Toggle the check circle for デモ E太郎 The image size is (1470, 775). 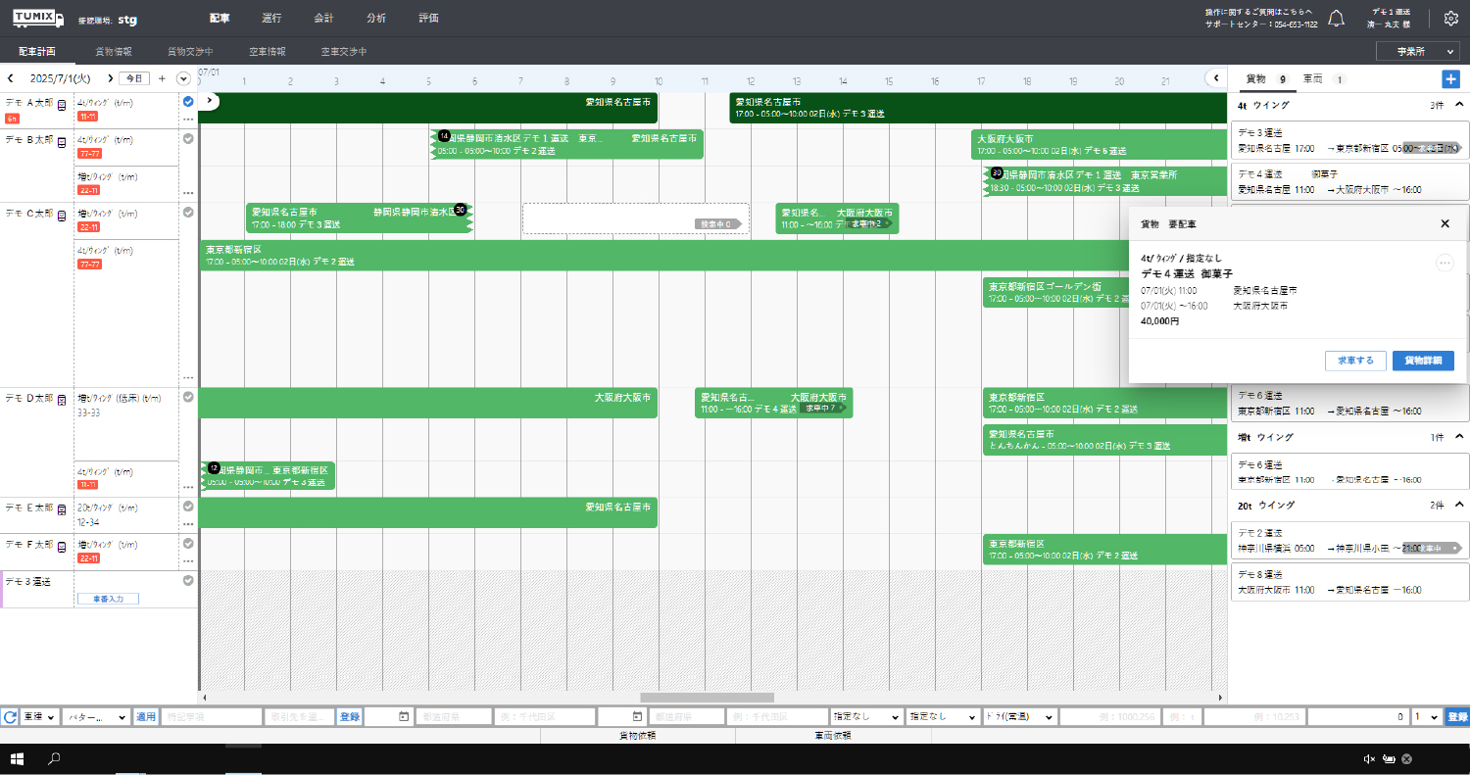188,507
